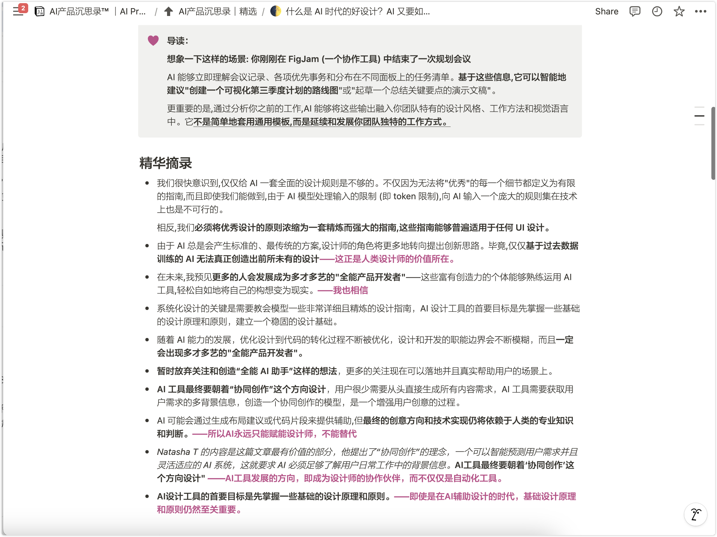Viewport: 717px width, 537px height.
Task: Click the red notification badge showing 2
Action: tap(23, 8)
